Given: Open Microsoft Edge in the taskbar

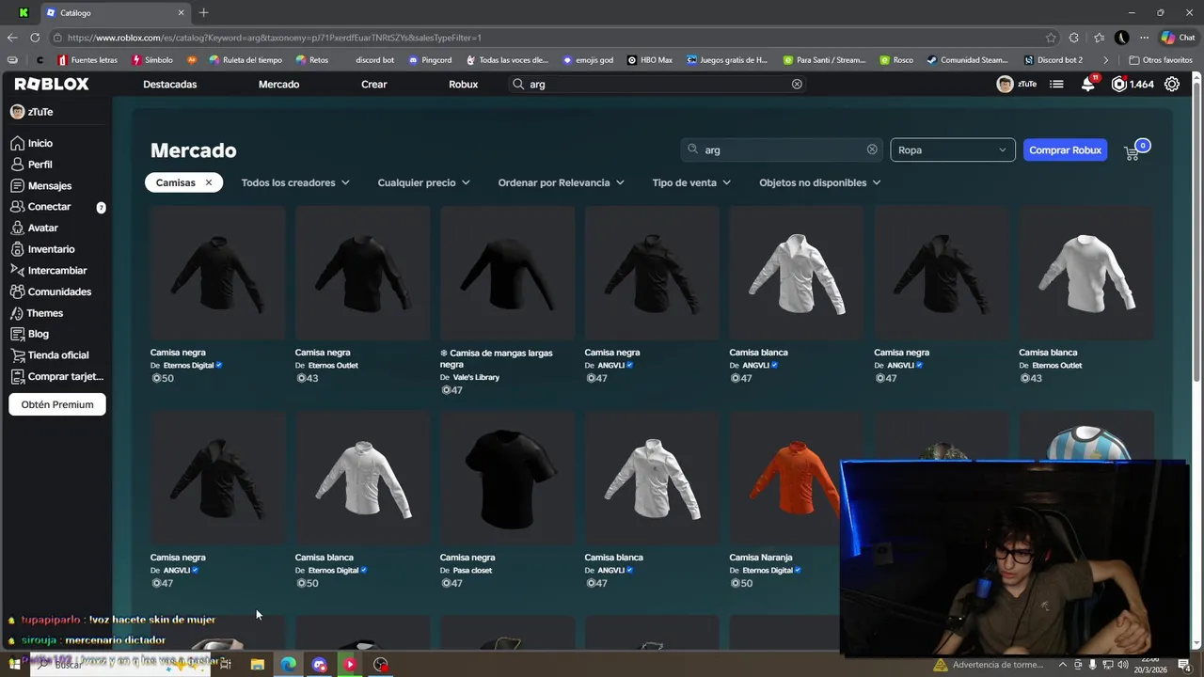Looking at the screenshot, I should coord(288,664).
